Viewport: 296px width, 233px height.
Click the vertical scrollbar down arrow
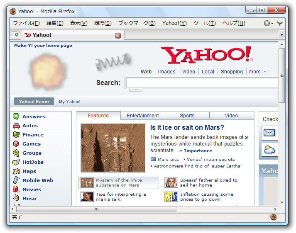point(282,202)
